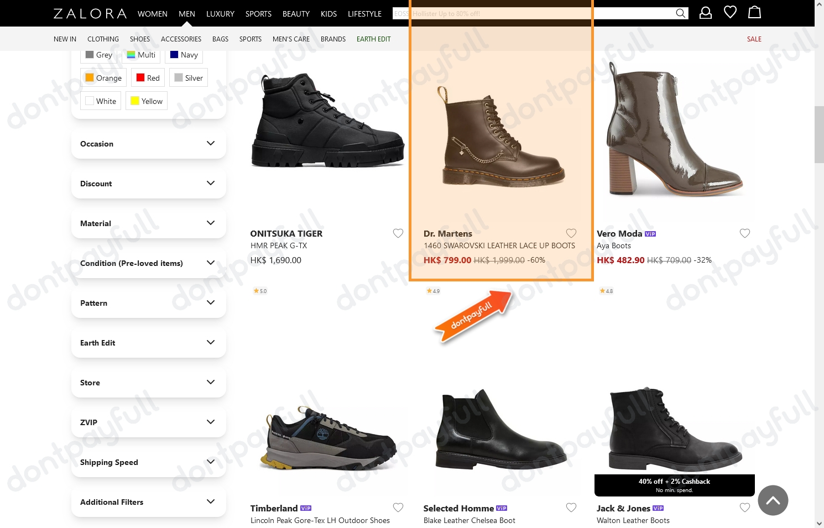Filter by Grey color
Screen dimensions: 824x528
(98, 55)
